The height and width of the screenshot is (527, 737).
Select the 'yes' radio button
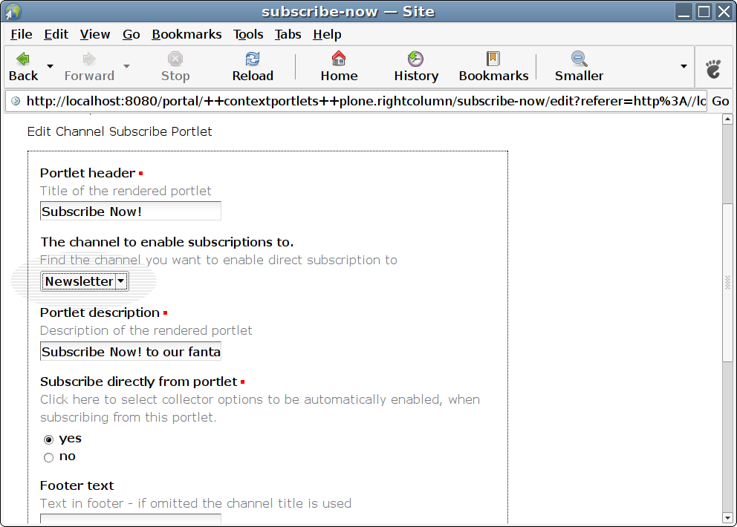49,439
